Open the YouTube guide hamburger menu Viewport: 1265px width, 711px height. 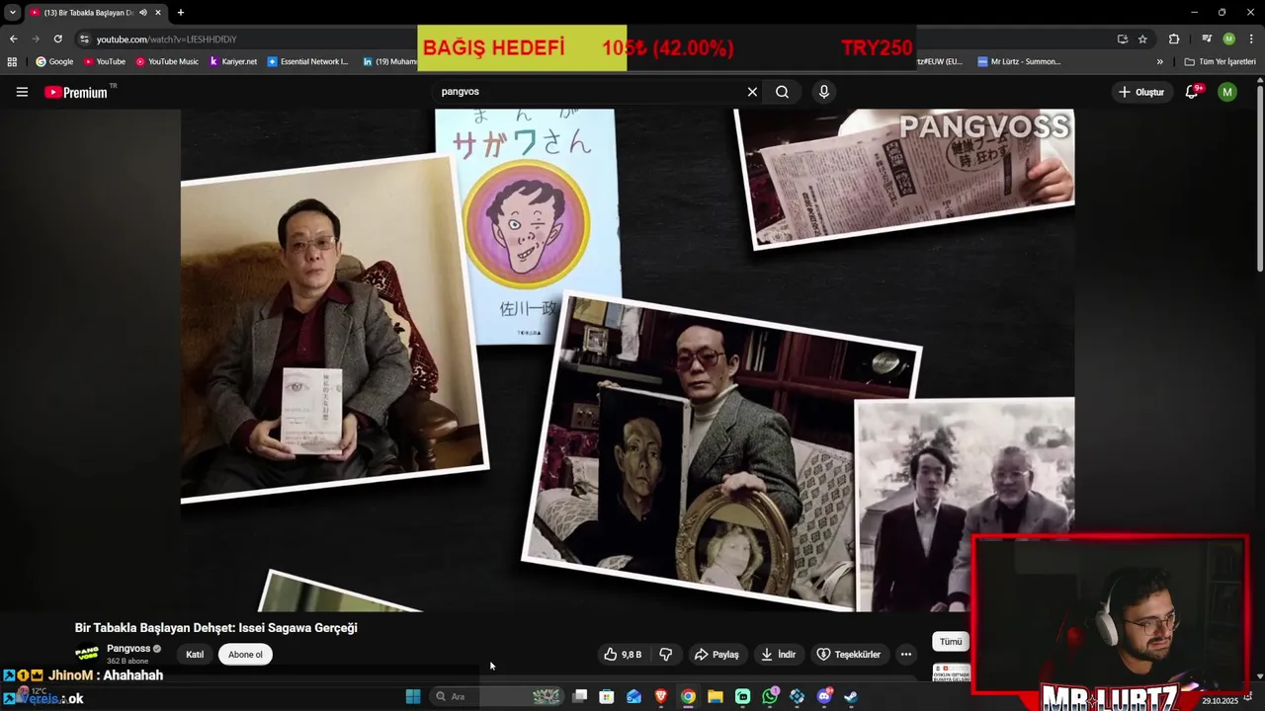[x=22, y=92]
